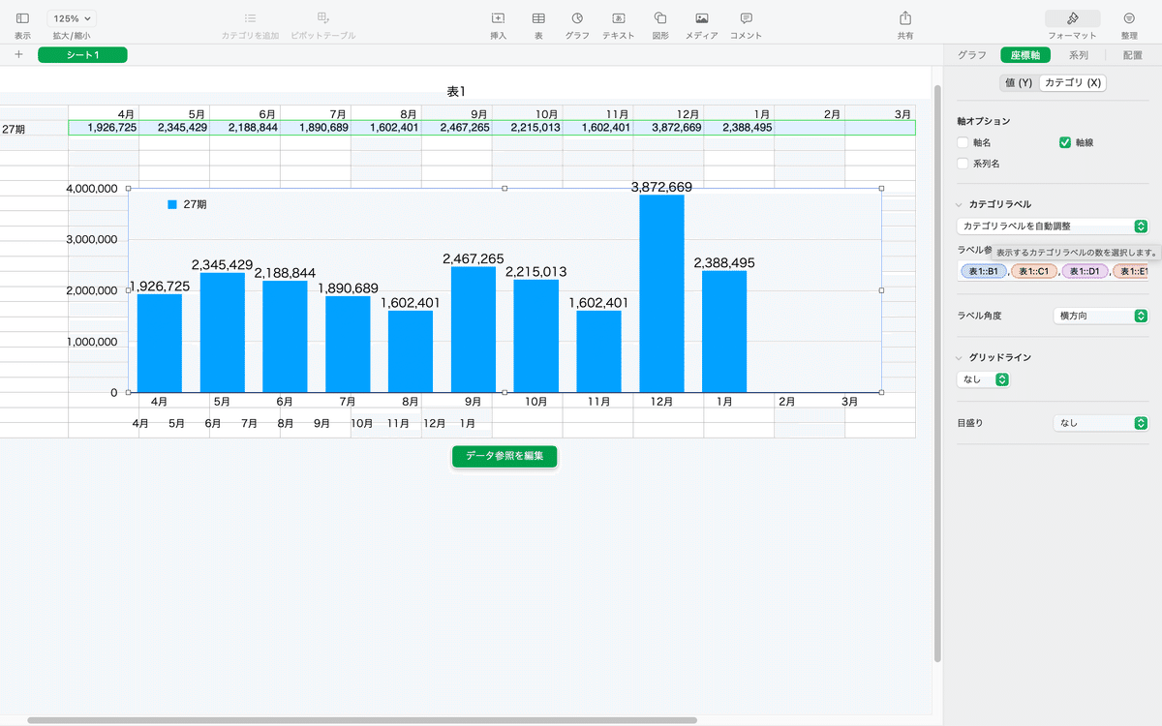Click the 表1::D1 label reference token
The image size is (1162, 726).
[1084, 272]
